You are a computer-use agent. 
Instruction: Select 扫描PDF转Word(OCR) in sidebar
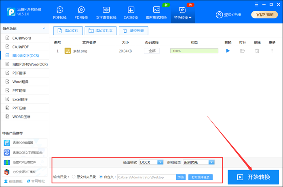pyautogui.click(x=27, y=64)
